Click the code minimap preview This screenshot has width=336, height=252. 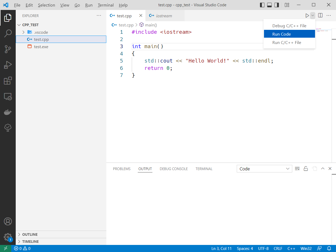(322, 31)
